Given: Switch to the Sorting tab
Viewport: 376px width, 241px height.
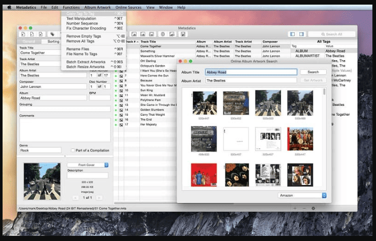Looking at the screenshot, I should (x=53, y=42).
